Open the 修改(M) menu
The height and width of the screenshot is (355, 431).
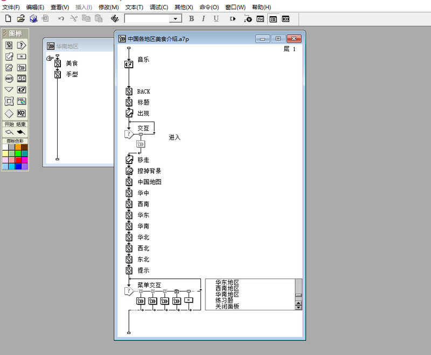tap(109, 7)
